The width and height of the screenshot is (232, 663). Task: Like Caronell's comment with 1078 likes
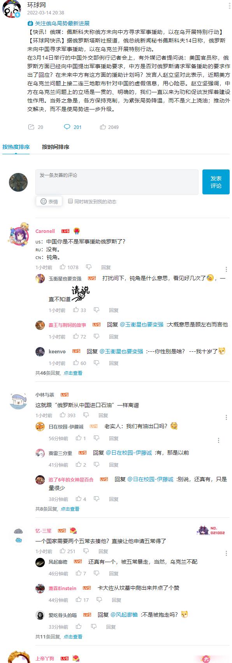point(62,267)
